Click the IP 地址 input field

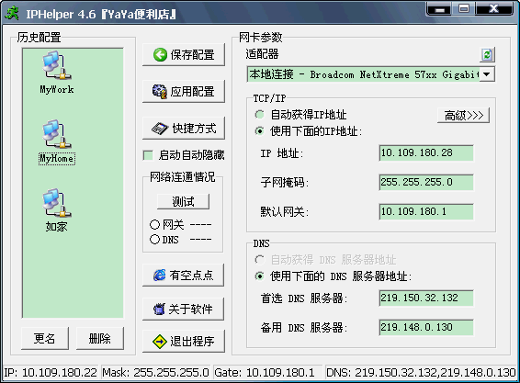[x=426, y=152]
